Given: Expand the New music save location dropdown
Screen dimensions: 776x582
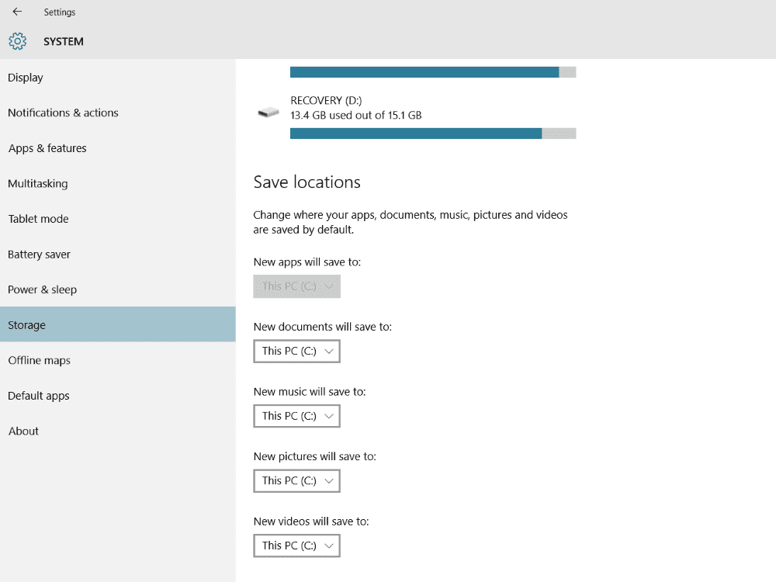Looking at the screenshot, I should (x=297, y=416).
